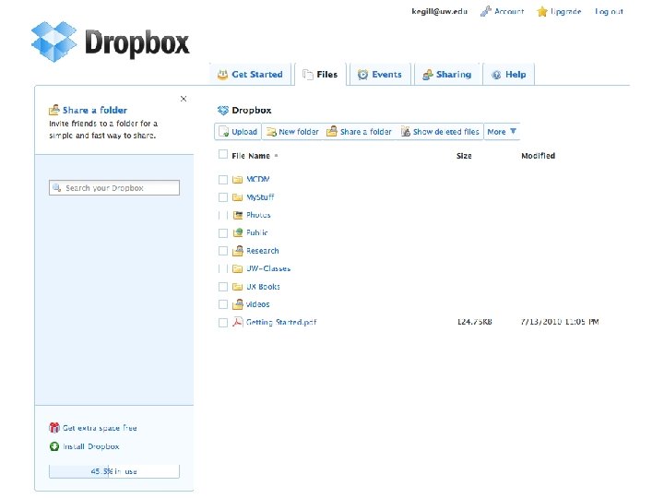Click the Dropbox logo box icon
Viewport: 664px width, 498px height.
53,41
